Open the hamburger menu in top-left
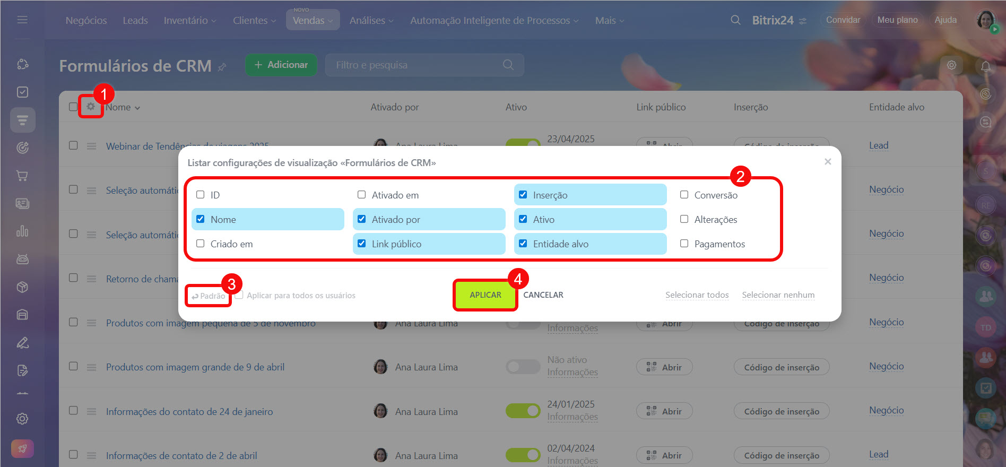 point(22,20)
